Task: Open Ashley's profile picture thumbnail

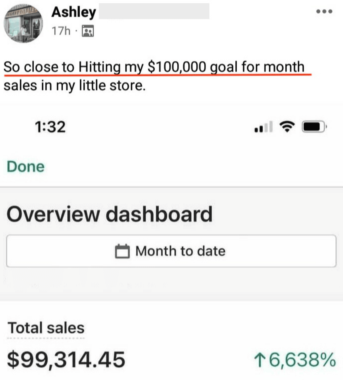Action: click(23, 24)
